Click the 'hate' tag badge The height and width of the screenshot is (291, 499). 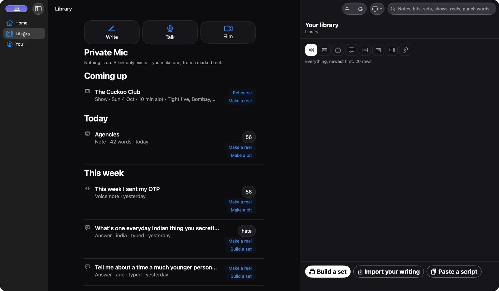point(246,231)
